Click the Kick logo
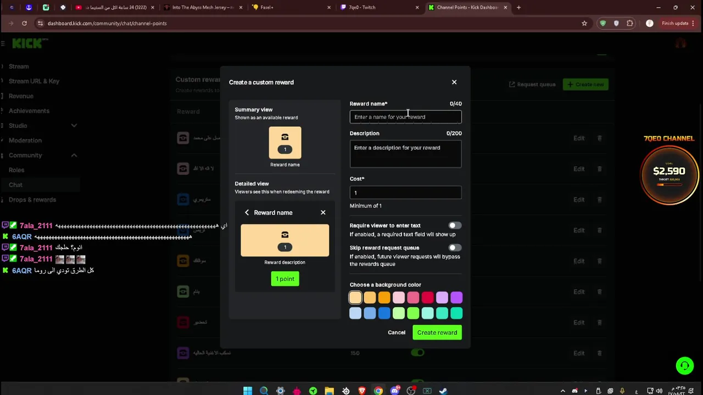 [30, 43]
